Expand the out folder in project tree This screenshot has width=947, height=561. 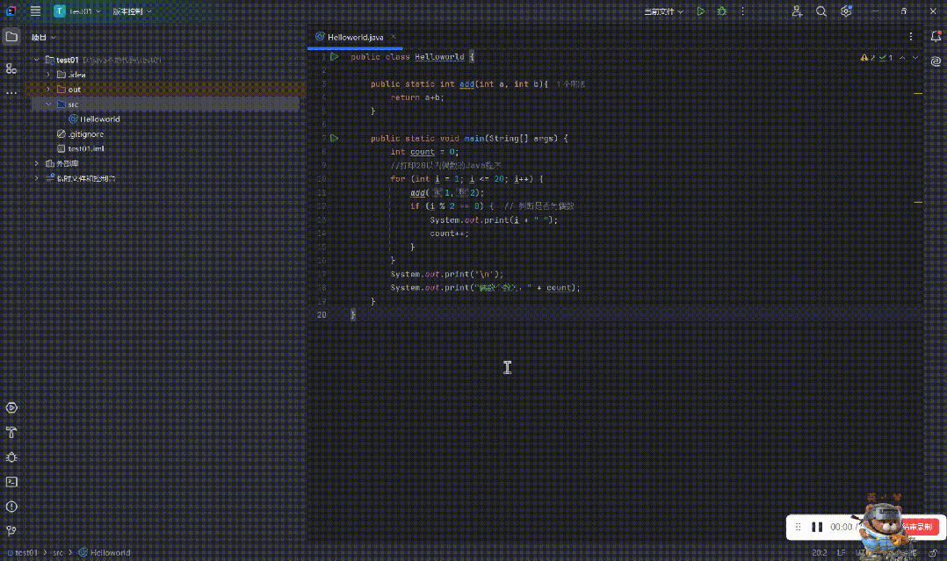pos(48,90)
